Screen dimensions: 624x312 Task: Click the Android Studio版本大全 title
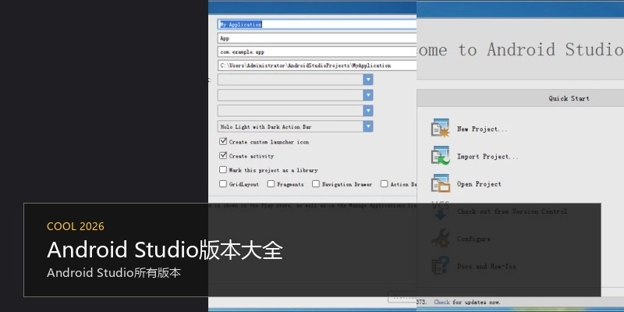point(165,250)
